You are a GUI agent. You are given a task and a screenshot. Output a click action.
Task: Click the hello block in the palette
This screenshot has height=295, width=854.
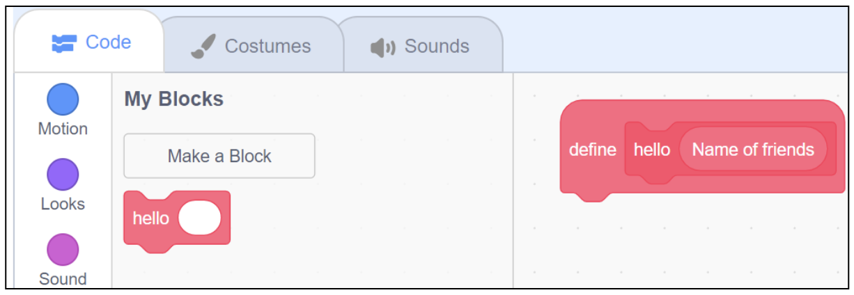[150, 218]
